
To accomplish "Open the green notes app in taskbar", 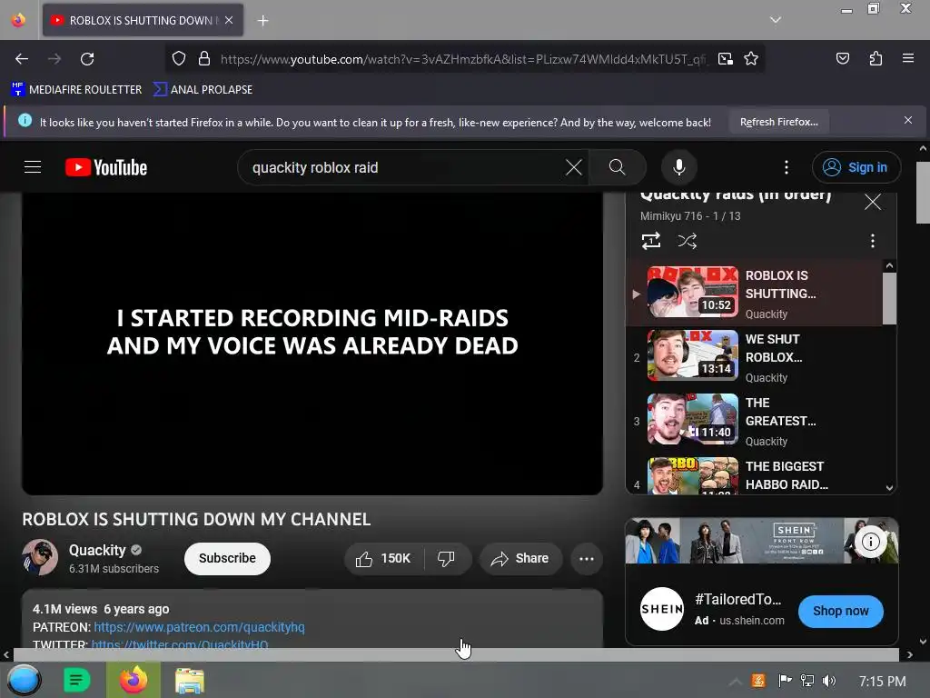I will tap(76, 680).
